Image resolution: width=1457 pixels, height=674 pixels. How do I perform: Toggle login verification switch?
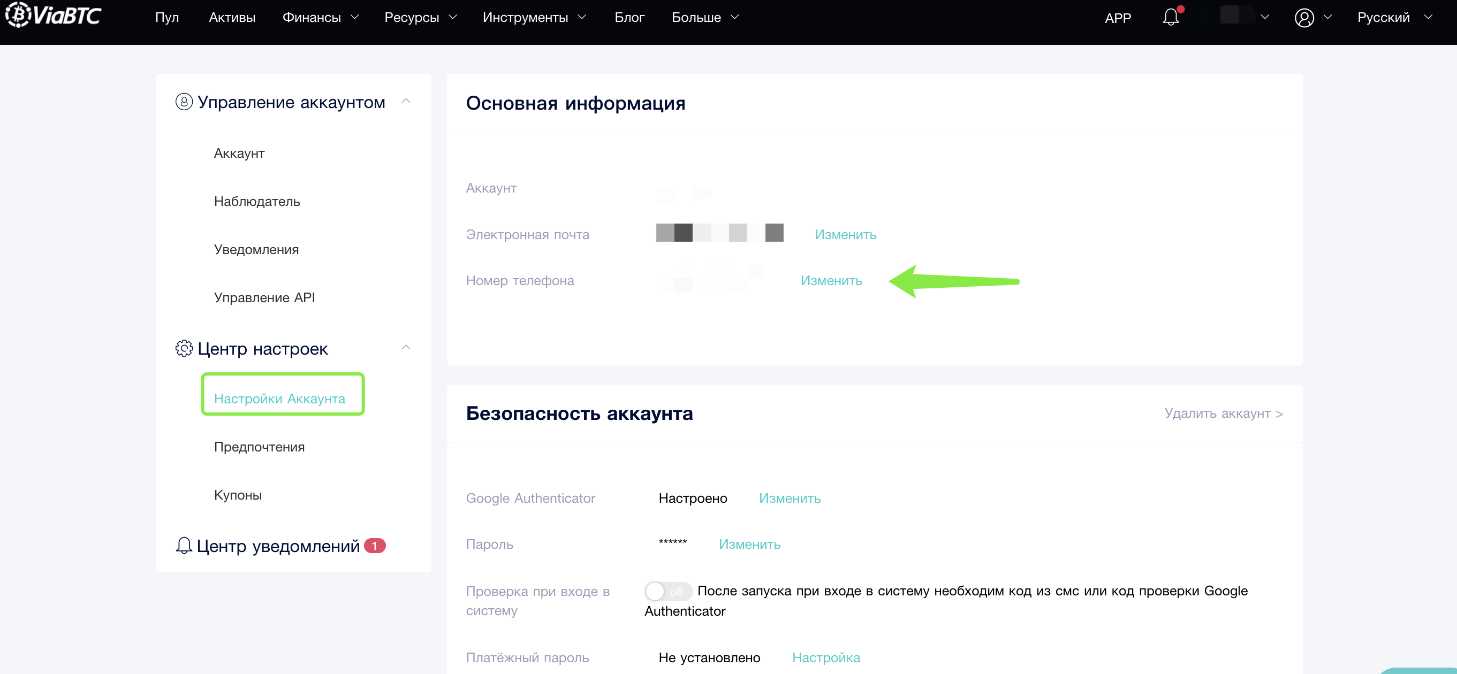668,591
